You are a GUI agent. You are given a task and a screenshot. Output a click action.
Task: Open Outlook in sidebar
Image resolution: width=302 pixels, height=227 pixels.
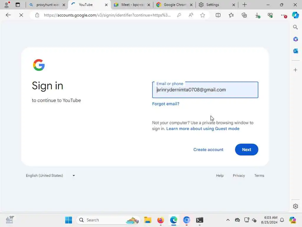(296, 51)
